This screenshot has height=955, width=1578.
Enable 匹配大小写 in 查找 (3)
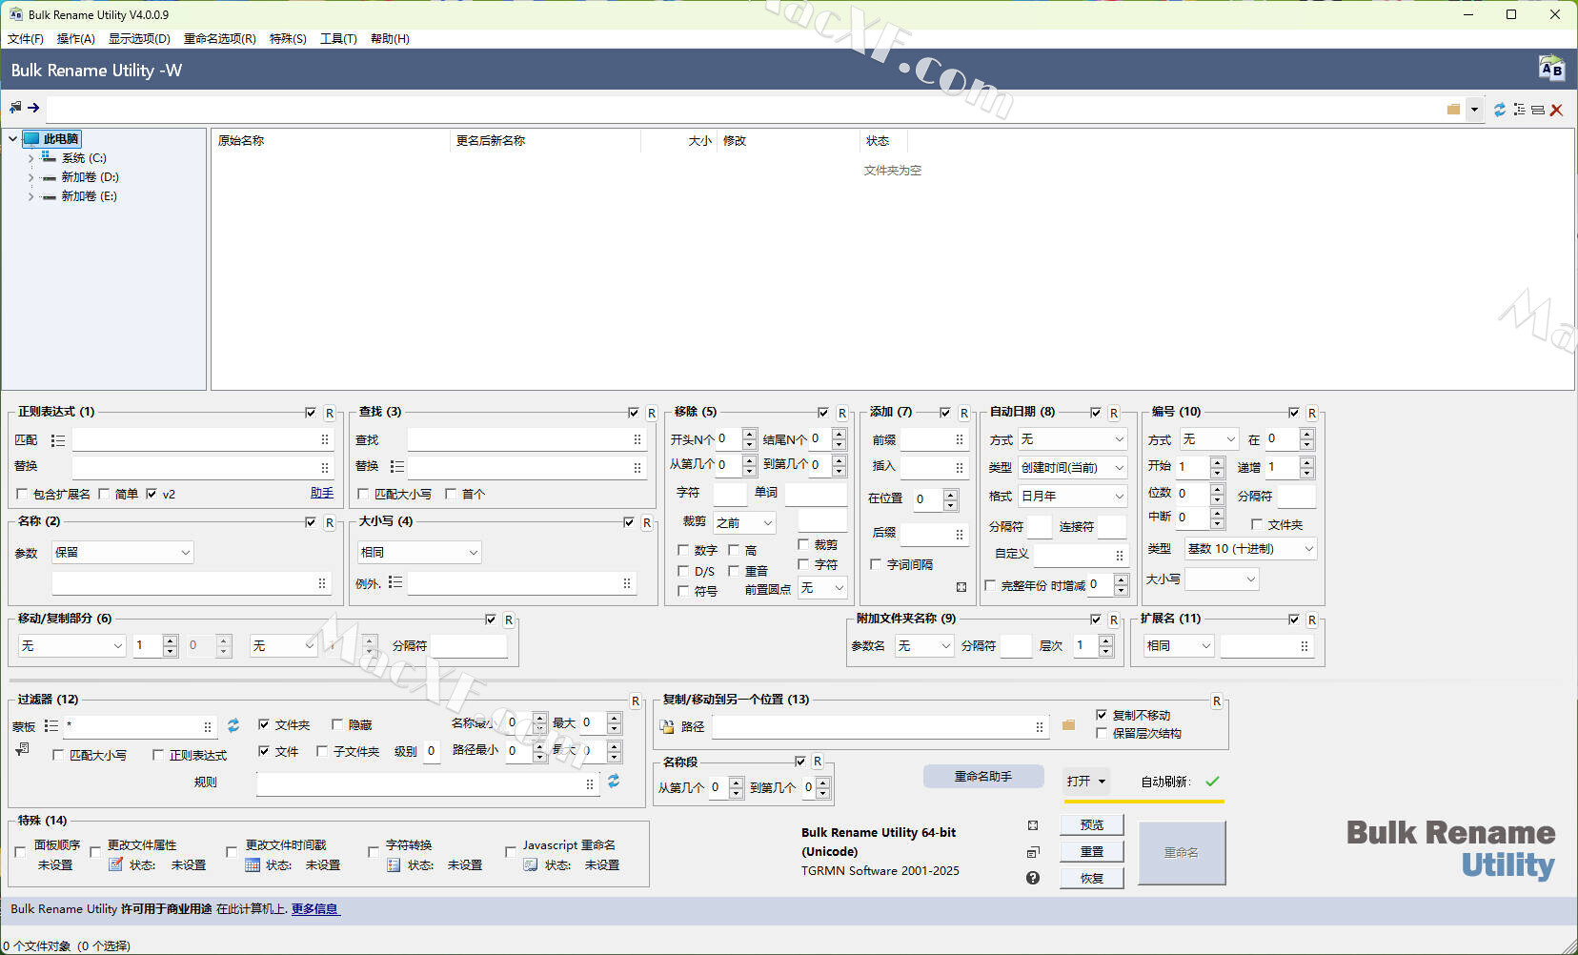click(x=363, y=494)
